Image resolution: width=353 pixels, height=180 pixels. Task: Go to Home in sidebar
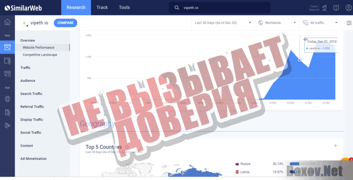coord(7,22)
